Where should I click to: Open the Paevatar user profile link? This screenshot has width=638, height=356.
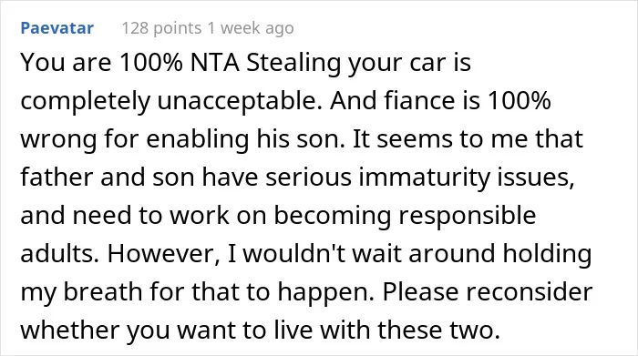tap(57, 28)
